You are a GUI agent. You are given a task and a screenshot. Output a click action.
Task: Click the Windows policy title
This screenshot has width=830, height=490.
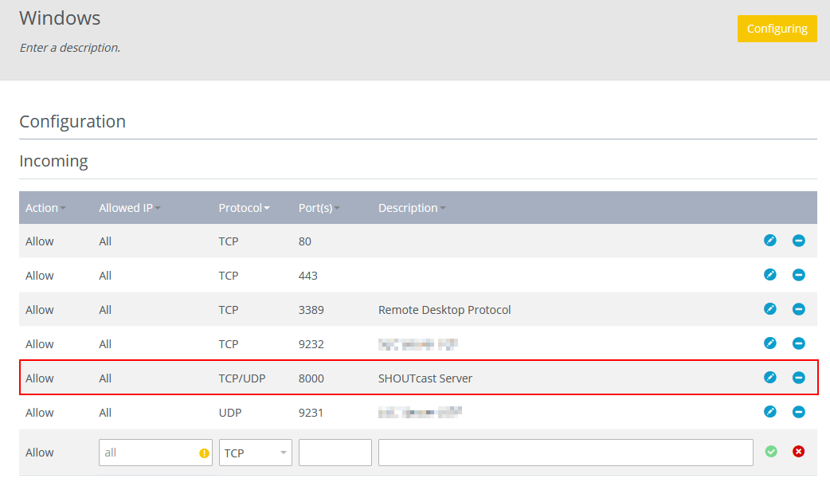[60, 18]
